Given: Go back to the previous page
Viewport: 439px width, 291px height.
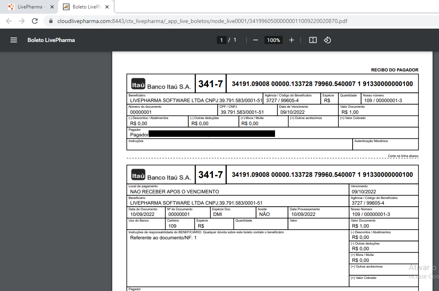Looking at the screenshot, I should 9,21.
